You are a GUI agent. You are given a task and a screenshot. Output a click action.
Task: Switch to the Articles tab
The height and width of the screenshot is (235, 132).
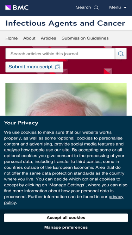click(x=49, y=38)
